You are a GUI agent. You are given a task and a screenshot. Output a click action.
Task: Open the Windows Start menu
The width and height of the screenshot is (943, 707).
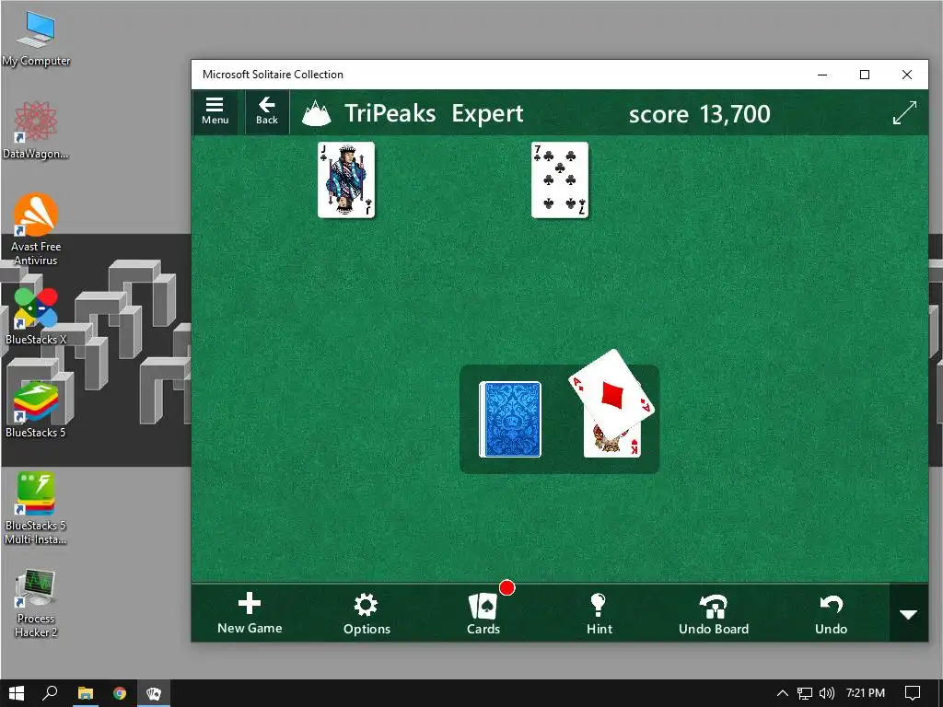pyautogui.click(x=17, y=693)
